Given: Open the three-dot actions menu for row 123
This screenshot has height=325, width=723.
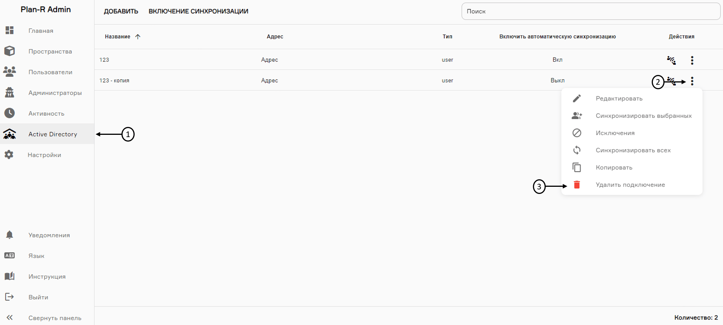Looking at the screenshot, I should pyautogui.click(x=692, y=60).
